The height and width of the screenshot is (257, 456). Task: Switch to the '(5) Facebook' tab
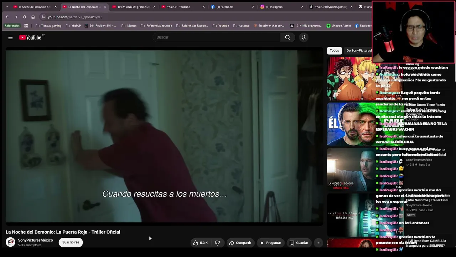[232, 7]
